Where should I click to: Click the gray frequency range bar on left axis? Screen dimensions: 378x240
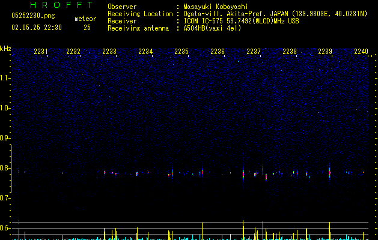pos(11,169)
